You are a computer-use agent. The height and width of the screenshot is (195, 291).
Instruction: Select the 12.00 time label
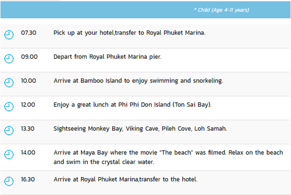(28, 104)
